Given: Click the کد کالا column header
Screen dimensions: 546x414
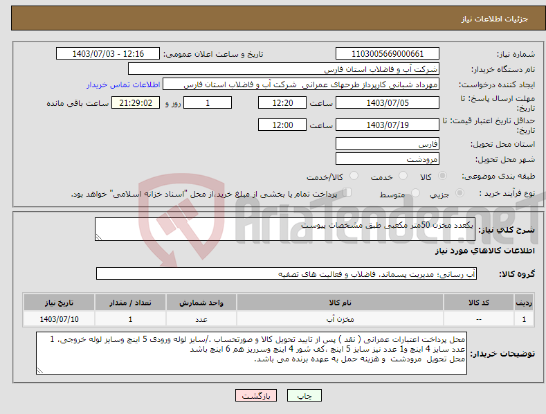Looking at the screenshot, I should [479, 303].
